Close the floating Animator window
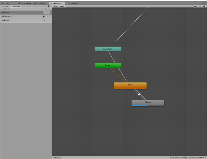The image size is (207, 159). coord(205,2)
